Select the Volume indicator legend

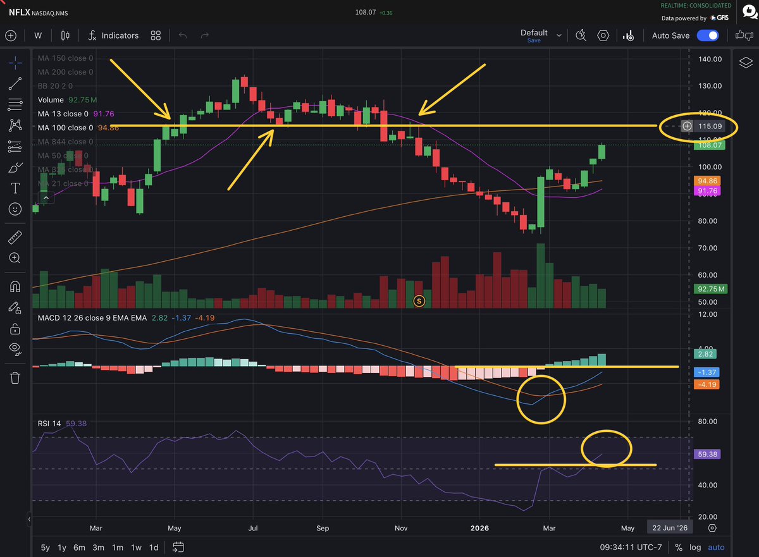pyautogui.click(x=66, y=100)
